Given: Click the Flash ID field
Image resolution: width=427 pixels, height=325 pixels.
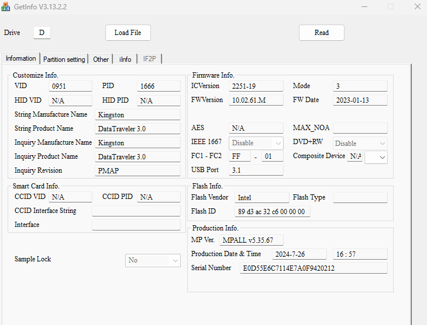Looking at the screenshot, I should tap(273, 212).
